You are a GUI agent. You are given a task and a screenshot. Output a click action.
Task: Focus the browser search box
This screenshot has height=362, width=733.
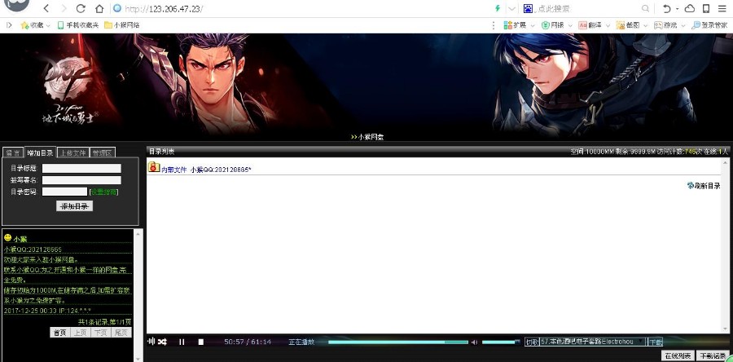pos(588,8)
